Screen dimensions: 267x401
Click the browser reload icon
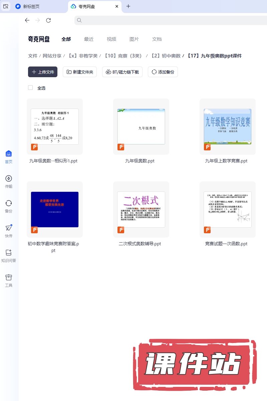tap(48, 20)
